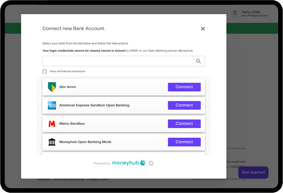This screenshot has height=193, width=283.
Task: Select the Metro Sandbox name text
Action: tap(72, 123)
